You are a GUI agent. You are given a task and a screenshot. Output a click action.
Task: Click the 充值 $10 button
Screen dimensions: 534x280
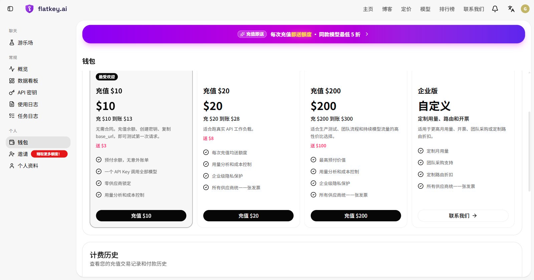(x=141, y=216)
